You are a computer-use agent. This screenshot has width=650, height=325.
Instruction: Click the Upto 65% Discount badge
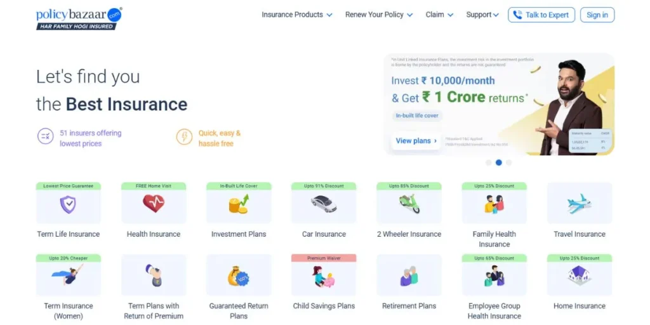pos(494,258)
